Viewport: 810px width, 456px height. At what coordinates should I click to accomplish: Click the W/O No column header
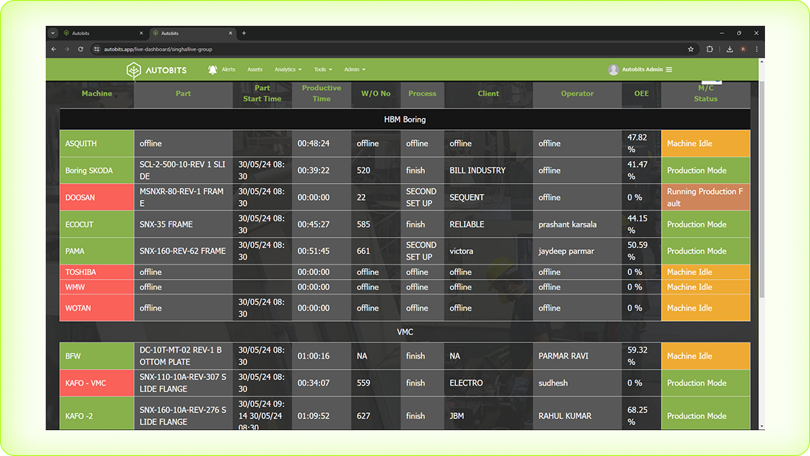click(x=375, y=94)
